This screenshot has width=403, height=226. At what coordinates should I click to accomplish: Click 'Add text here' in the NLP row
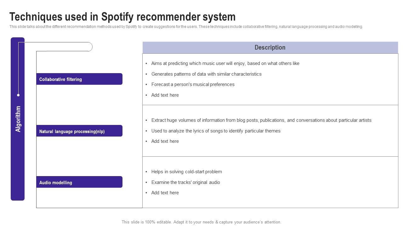click(165, 141)
